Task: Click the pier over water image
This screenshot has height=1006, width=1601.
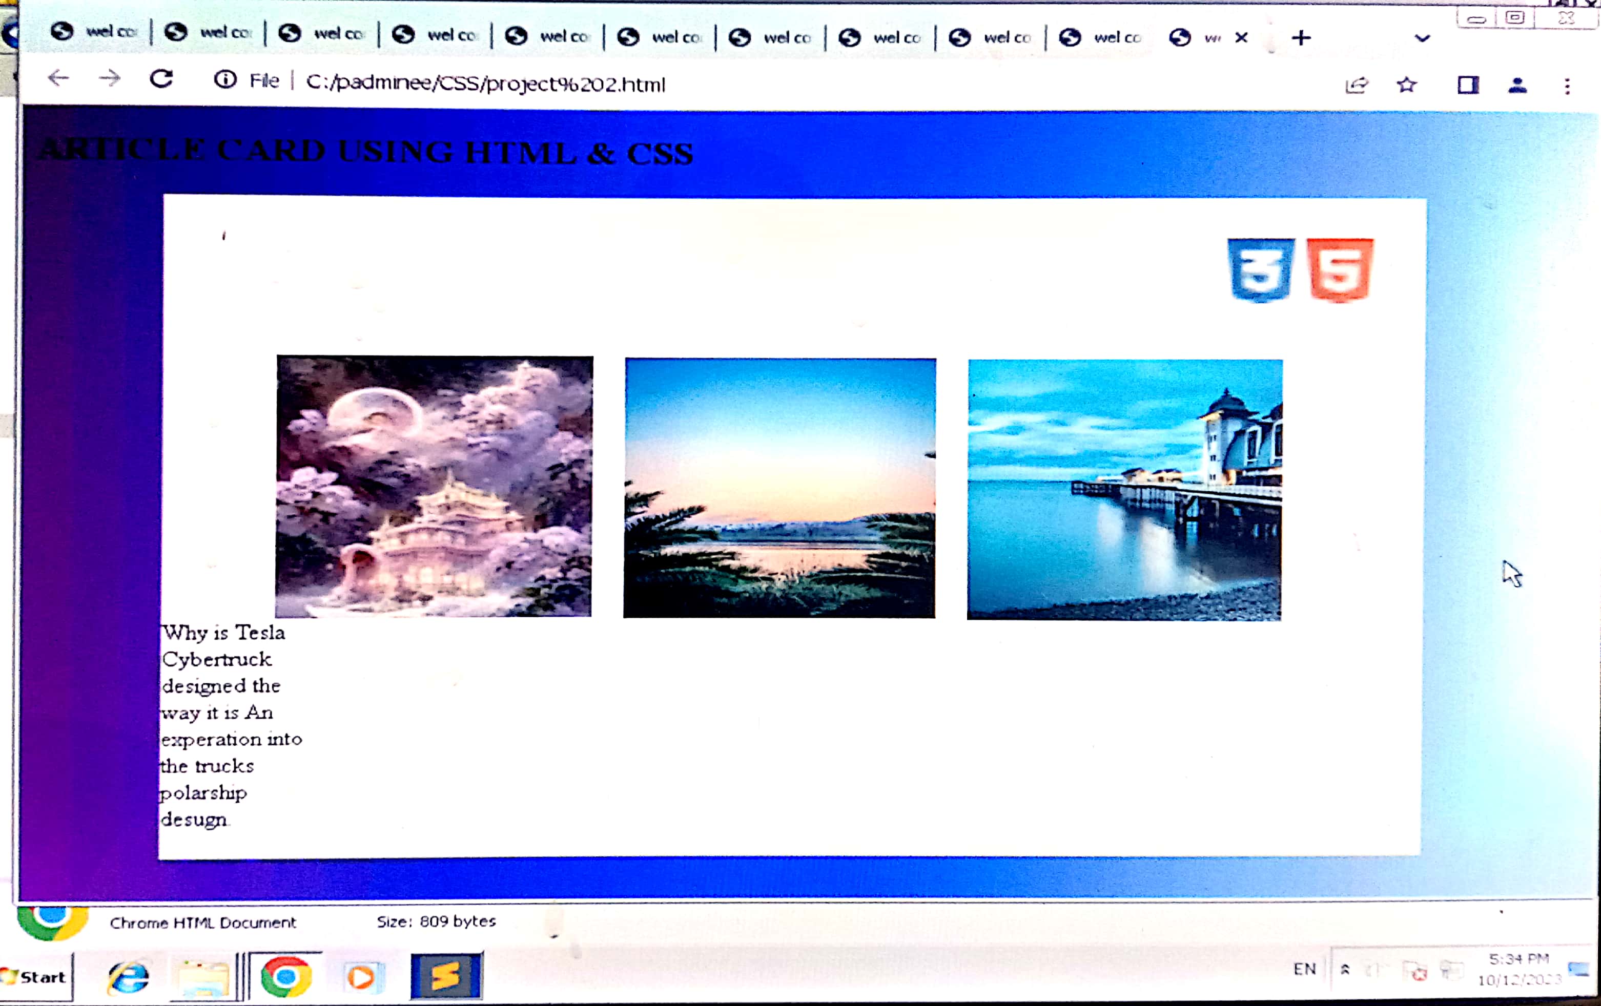Action: click(x=1124, y=490)
